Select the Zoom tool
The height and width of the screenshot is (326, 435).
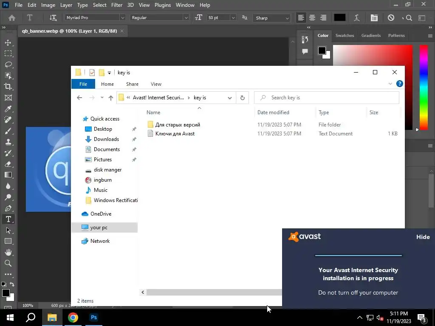(x=8, y=263)
